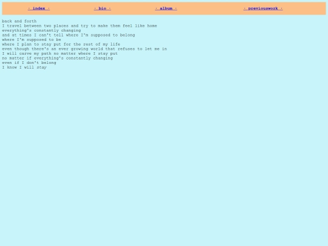Click the lyric line 'back and forth'
The width and height of the screenshot is (328, 246).
tap(19, 21)
